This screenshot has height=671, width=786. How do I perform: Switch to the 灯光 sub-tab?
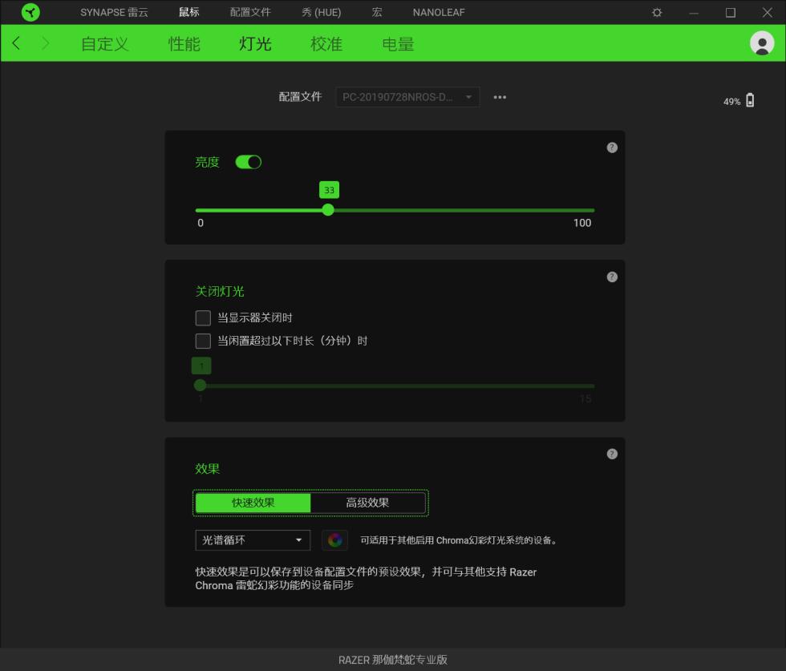tap(255, 43)
